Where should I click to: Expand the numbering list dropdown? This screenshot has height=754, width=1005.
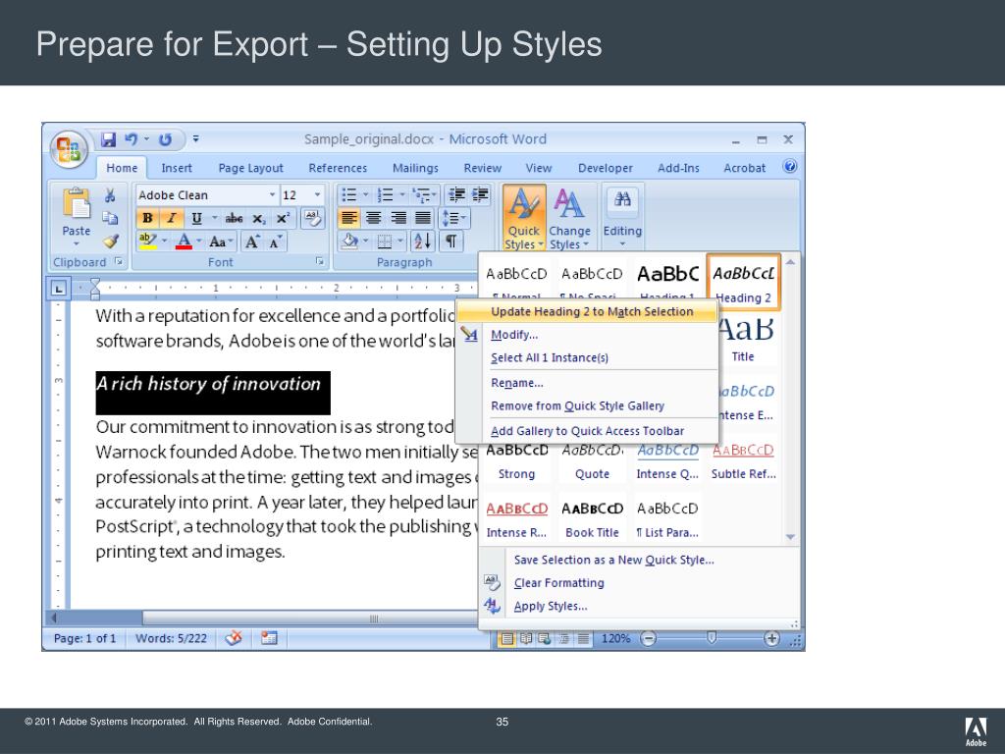click(402, 194)
